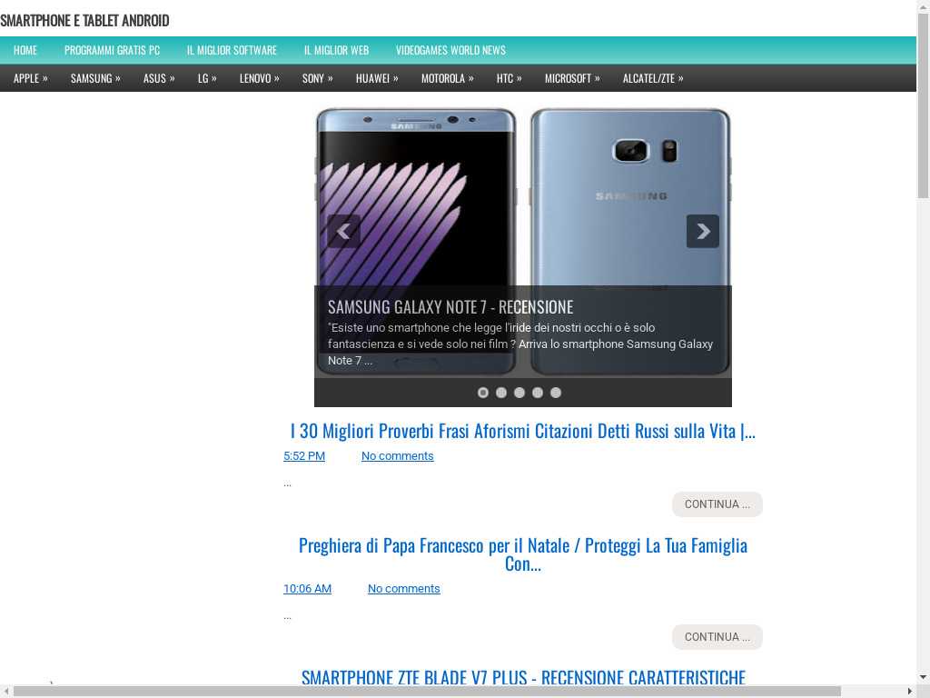
Task: Expand the Huawei submenu
Action: (377, 78)
